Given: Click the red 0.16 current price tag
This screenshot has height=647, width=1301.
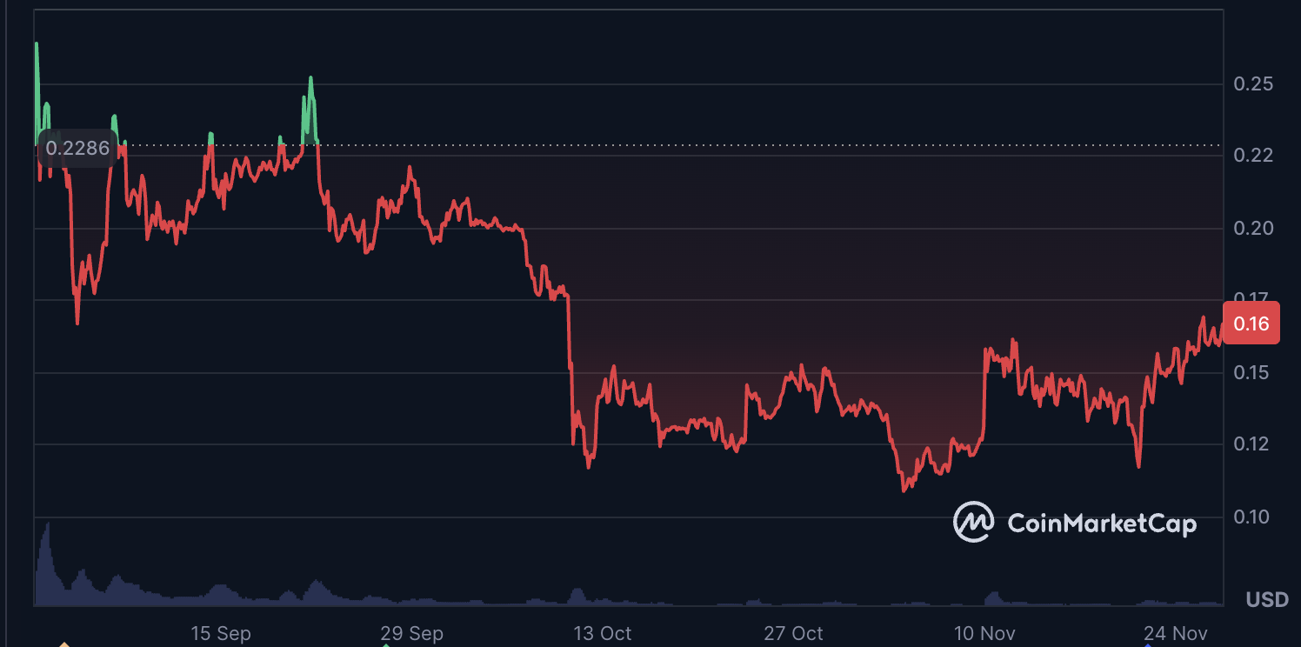Looking at the screenshot, I should [1251, 324].
